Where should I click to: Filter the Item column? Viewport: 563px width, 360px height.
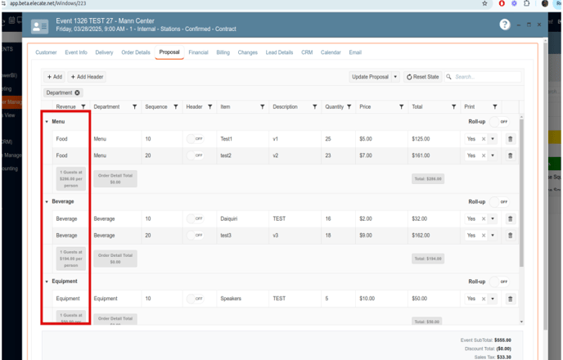click(263, 107)
